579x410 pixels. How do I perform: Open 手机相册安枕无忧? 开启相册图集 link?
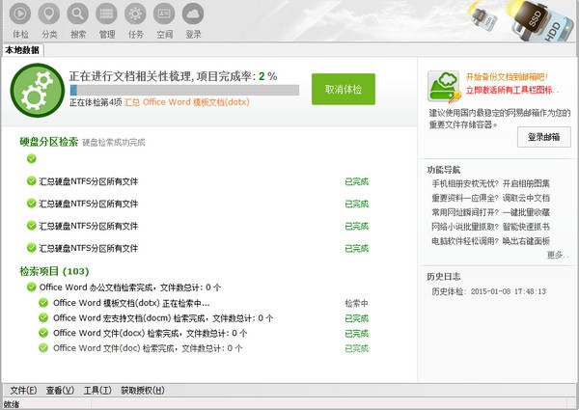coord(491,183)
